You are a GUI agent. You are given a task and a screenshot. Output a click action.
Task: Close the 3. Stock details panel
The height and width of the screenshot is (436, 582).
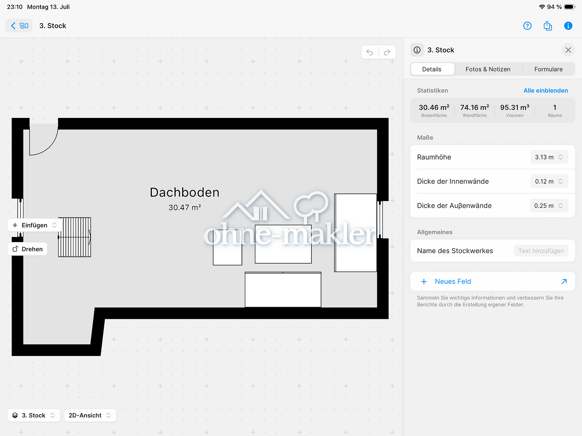[568, 50]
